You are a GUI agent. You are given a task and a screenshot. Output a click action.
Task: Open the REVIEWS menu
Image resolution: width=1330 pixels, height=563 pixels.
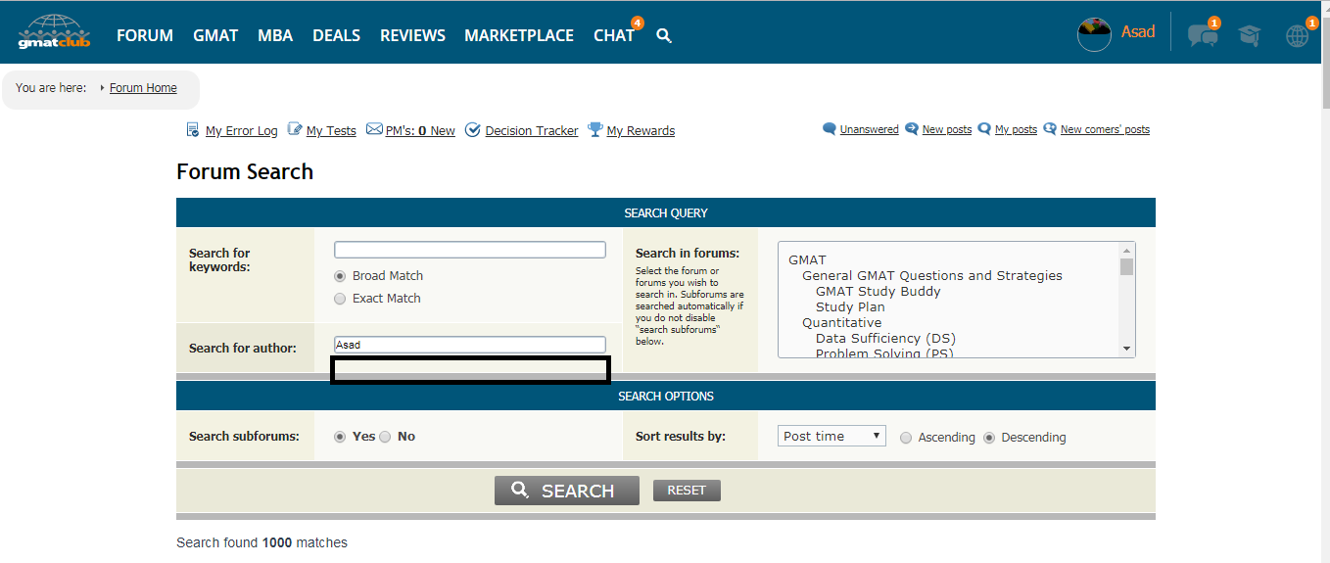pyautogui.click(x=412, y=35)
